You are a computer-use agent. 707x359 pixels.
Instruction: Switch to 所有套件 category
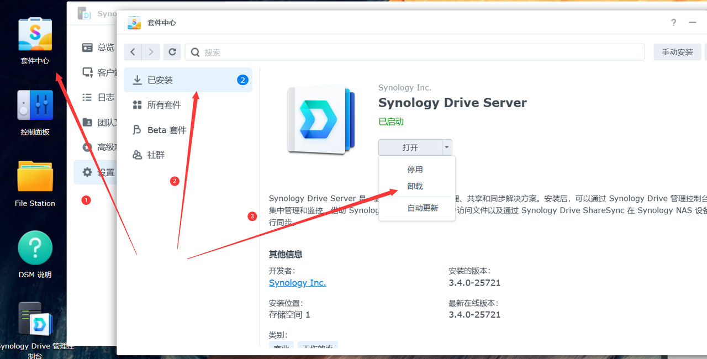188,105
